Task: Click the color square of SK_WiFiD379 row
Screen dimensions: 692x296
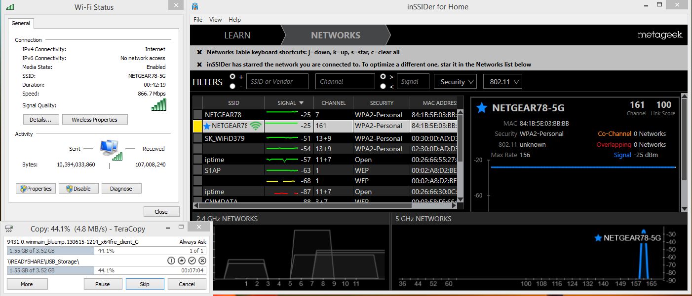Action: click(197, 138)
